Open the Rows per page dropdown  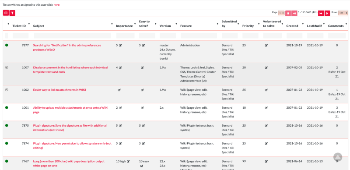343,13
